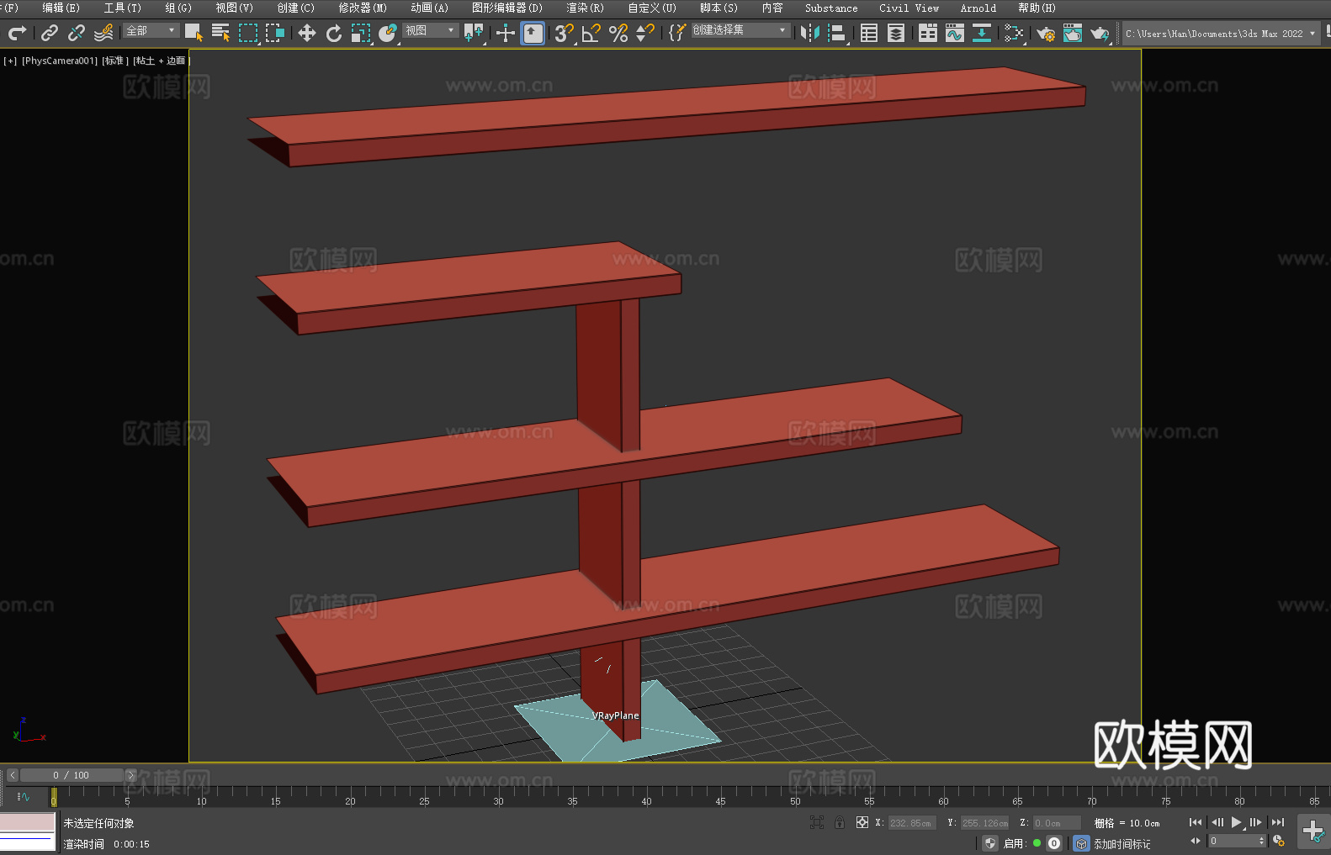Open the Material Editor icon
This screenshot has width=1331, height=855.
tap(1014, 33)
